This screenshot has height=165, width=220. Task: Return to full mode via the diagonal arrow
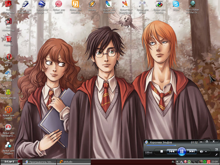[216, 154]
